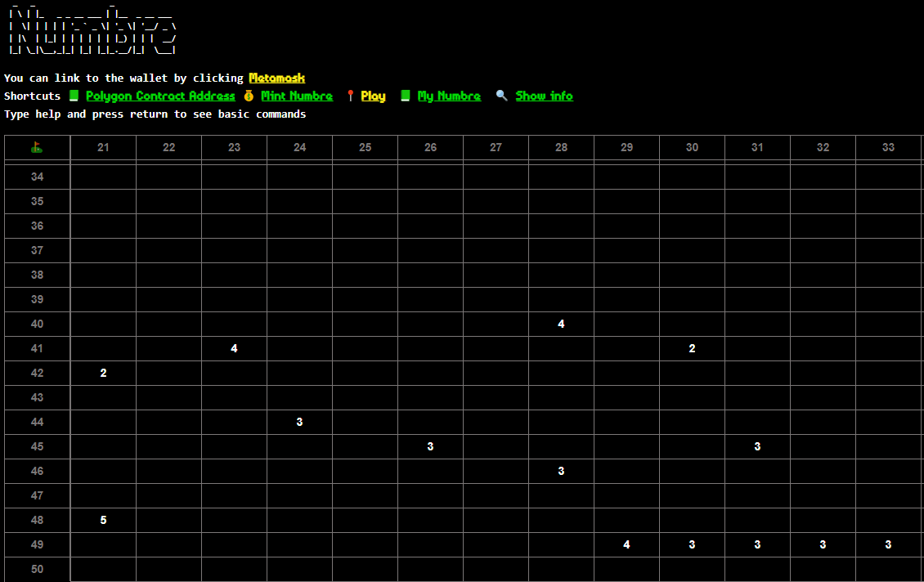Click the 3 in row 49, column 30
Screen dimensions: 924x582
tap(692, 545)
